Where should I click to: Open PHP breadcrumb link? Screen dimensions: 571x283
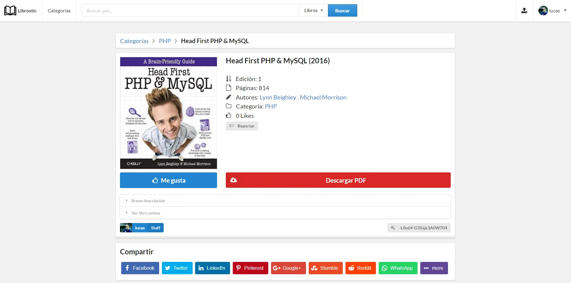pos(165,41)
